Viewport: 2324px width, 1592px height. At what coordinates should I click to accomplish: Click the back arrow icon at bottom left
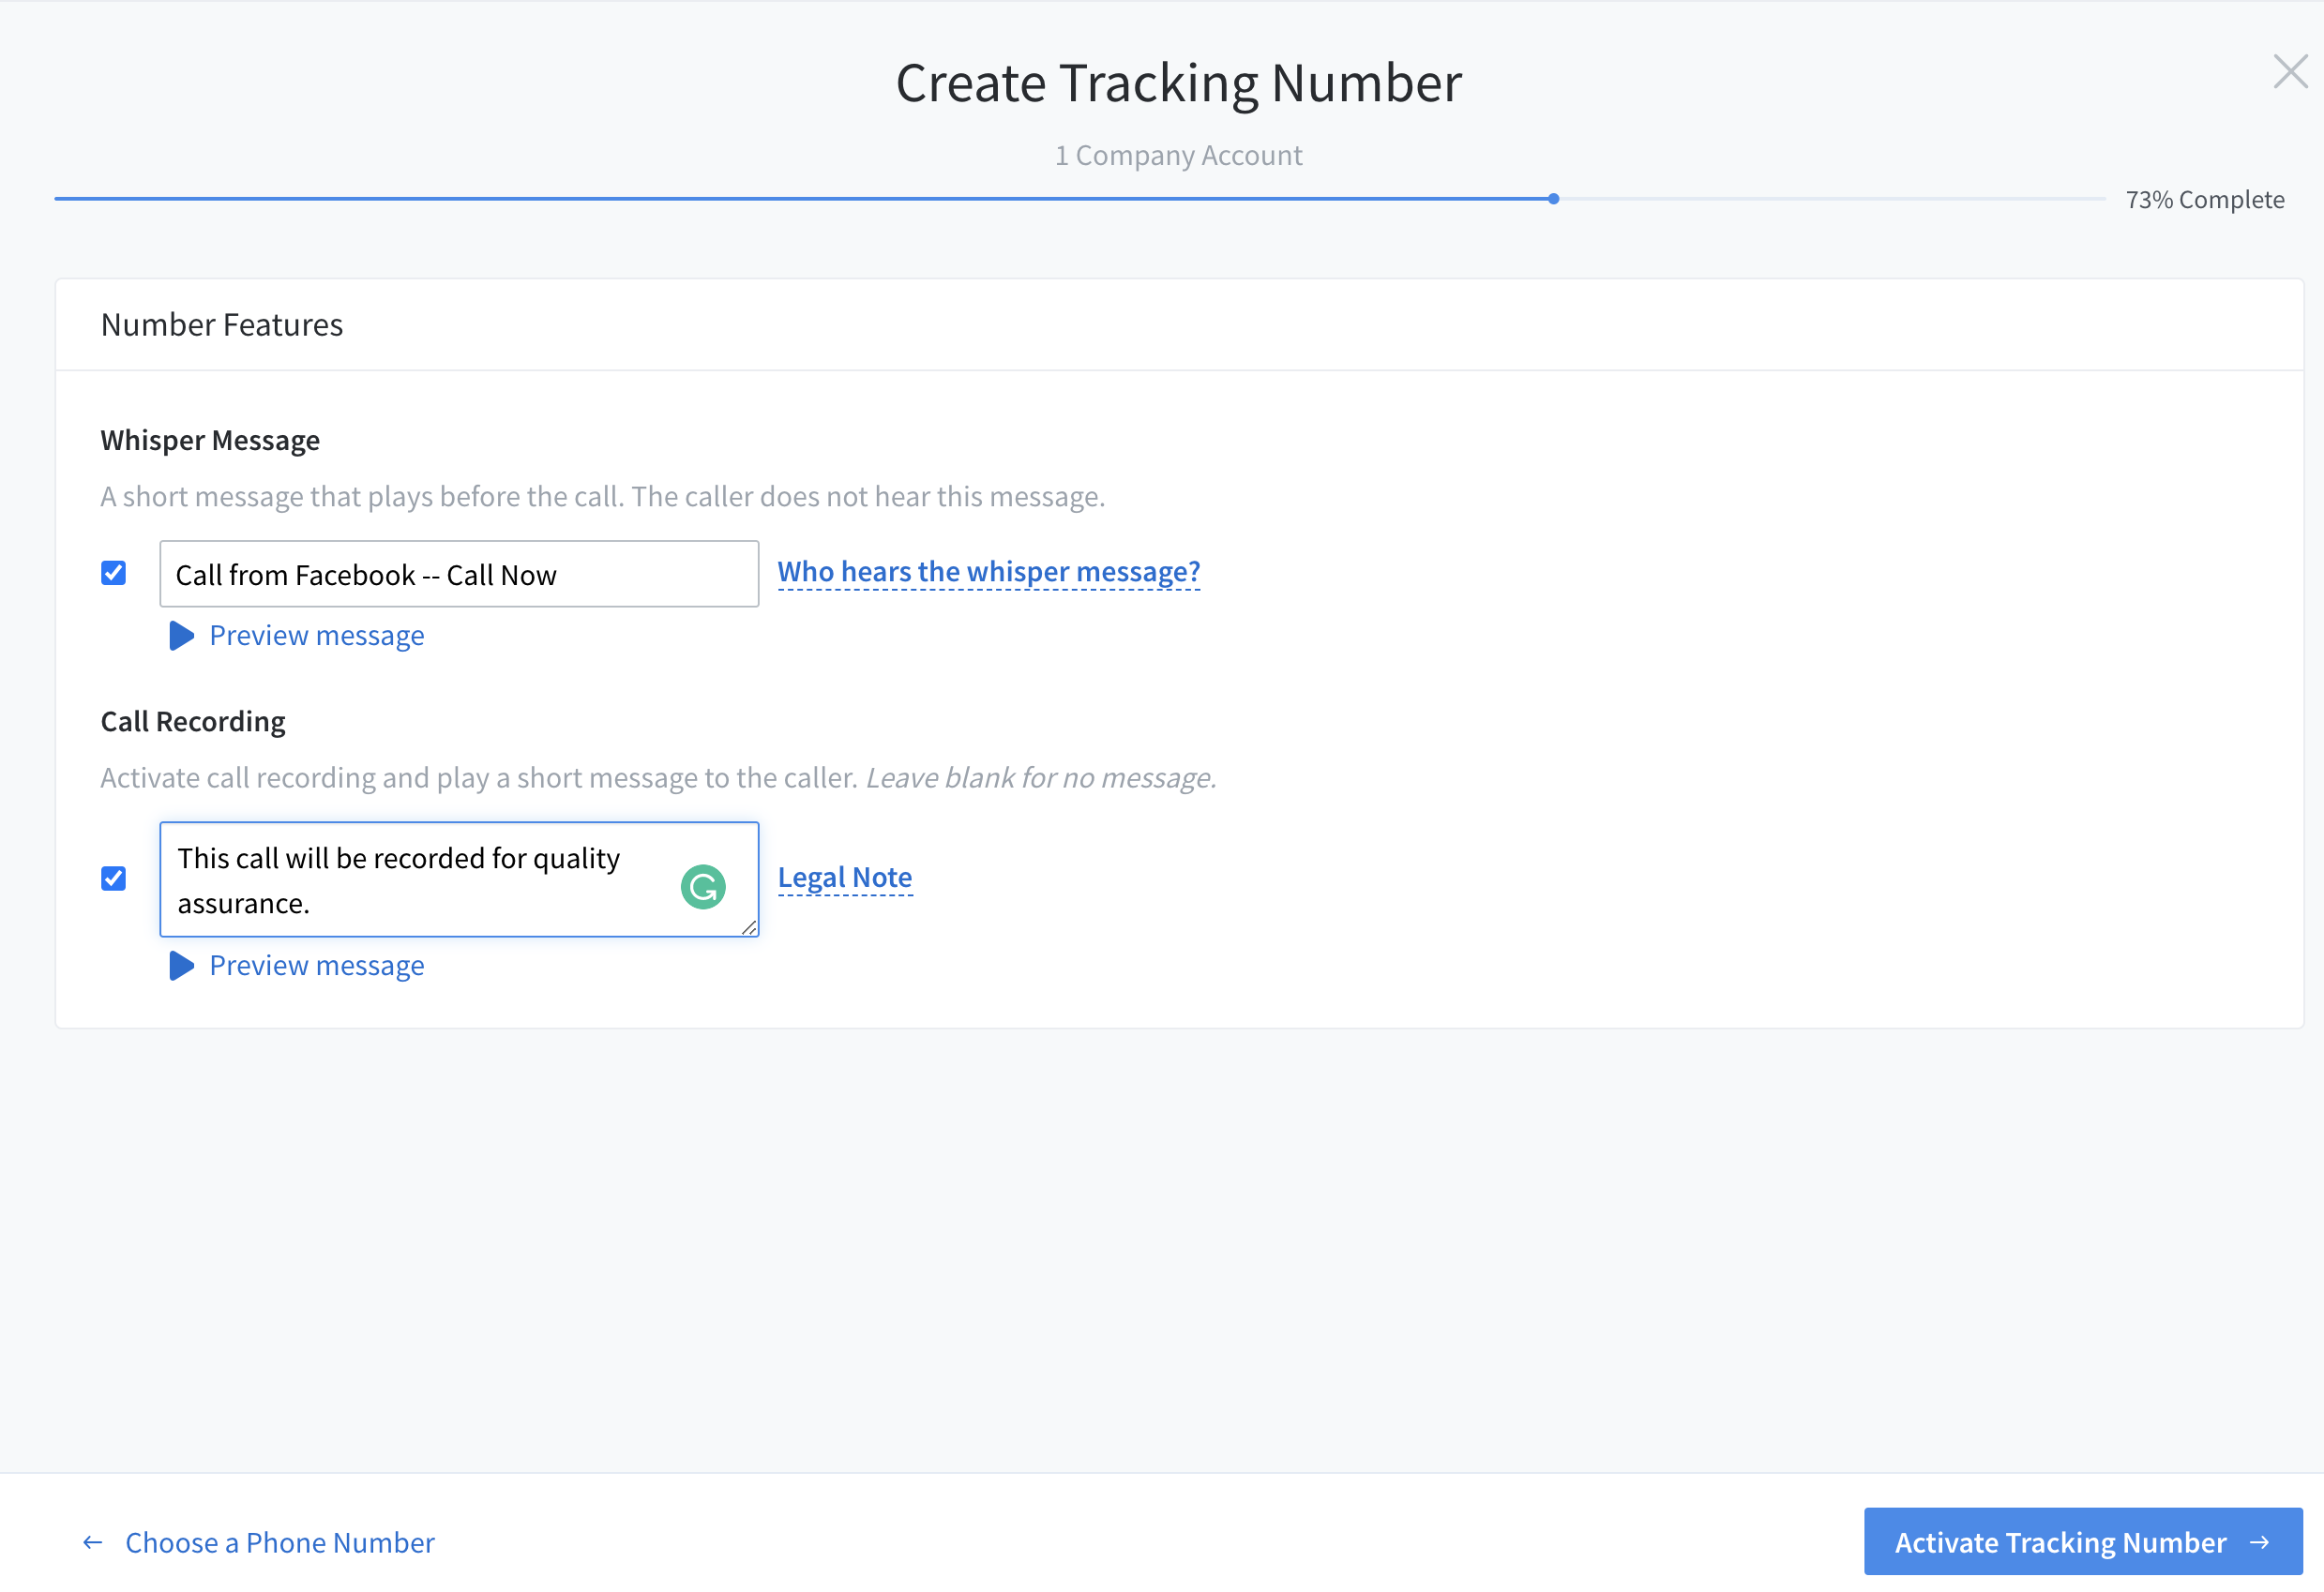pyautogui.click(x=93, y=1543)
